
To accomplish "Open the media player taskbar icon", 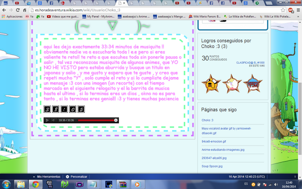I will 137,184.
